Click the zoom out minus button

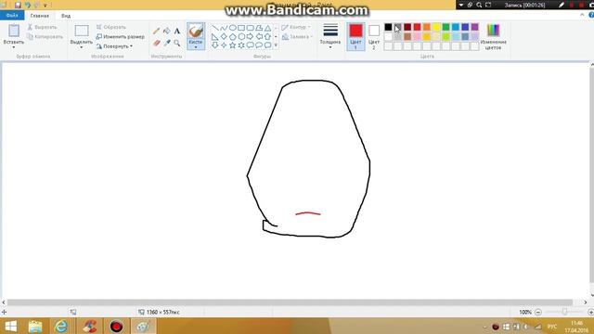click(538, 312)
